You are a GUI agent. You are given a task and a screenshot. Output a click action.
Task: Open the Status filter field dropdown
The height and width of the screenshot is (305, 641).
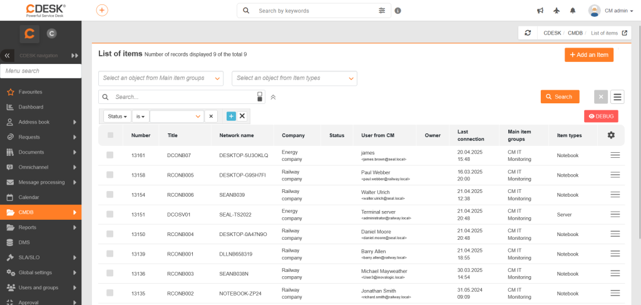click(117, 116)
